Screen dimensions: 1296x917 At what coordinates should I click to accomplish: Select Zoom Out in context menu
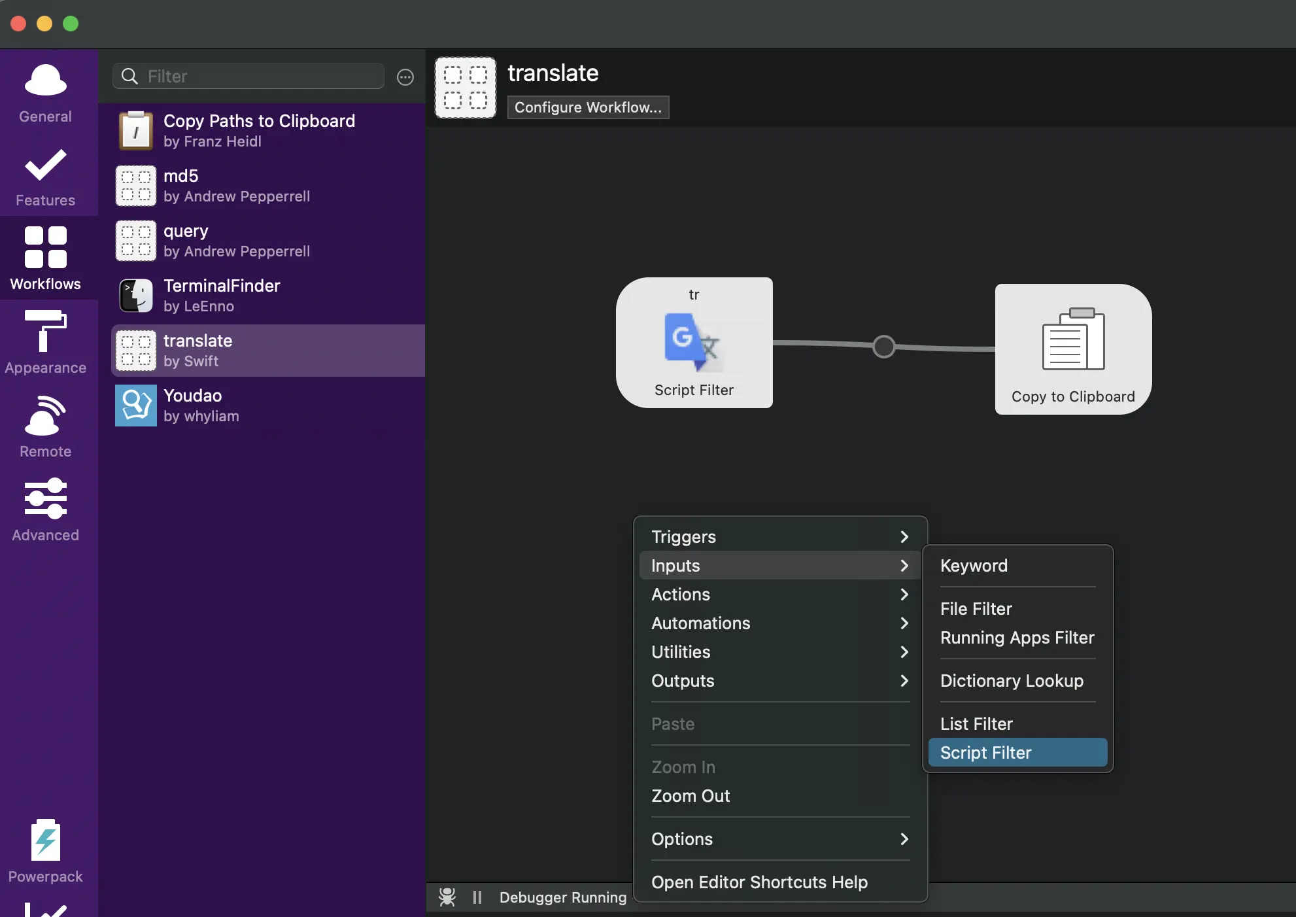pos(691,796)
